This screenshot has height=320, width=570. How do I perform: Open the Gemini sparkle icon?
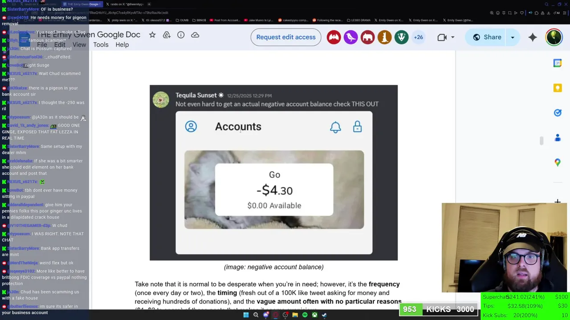[x=533, y=37]
